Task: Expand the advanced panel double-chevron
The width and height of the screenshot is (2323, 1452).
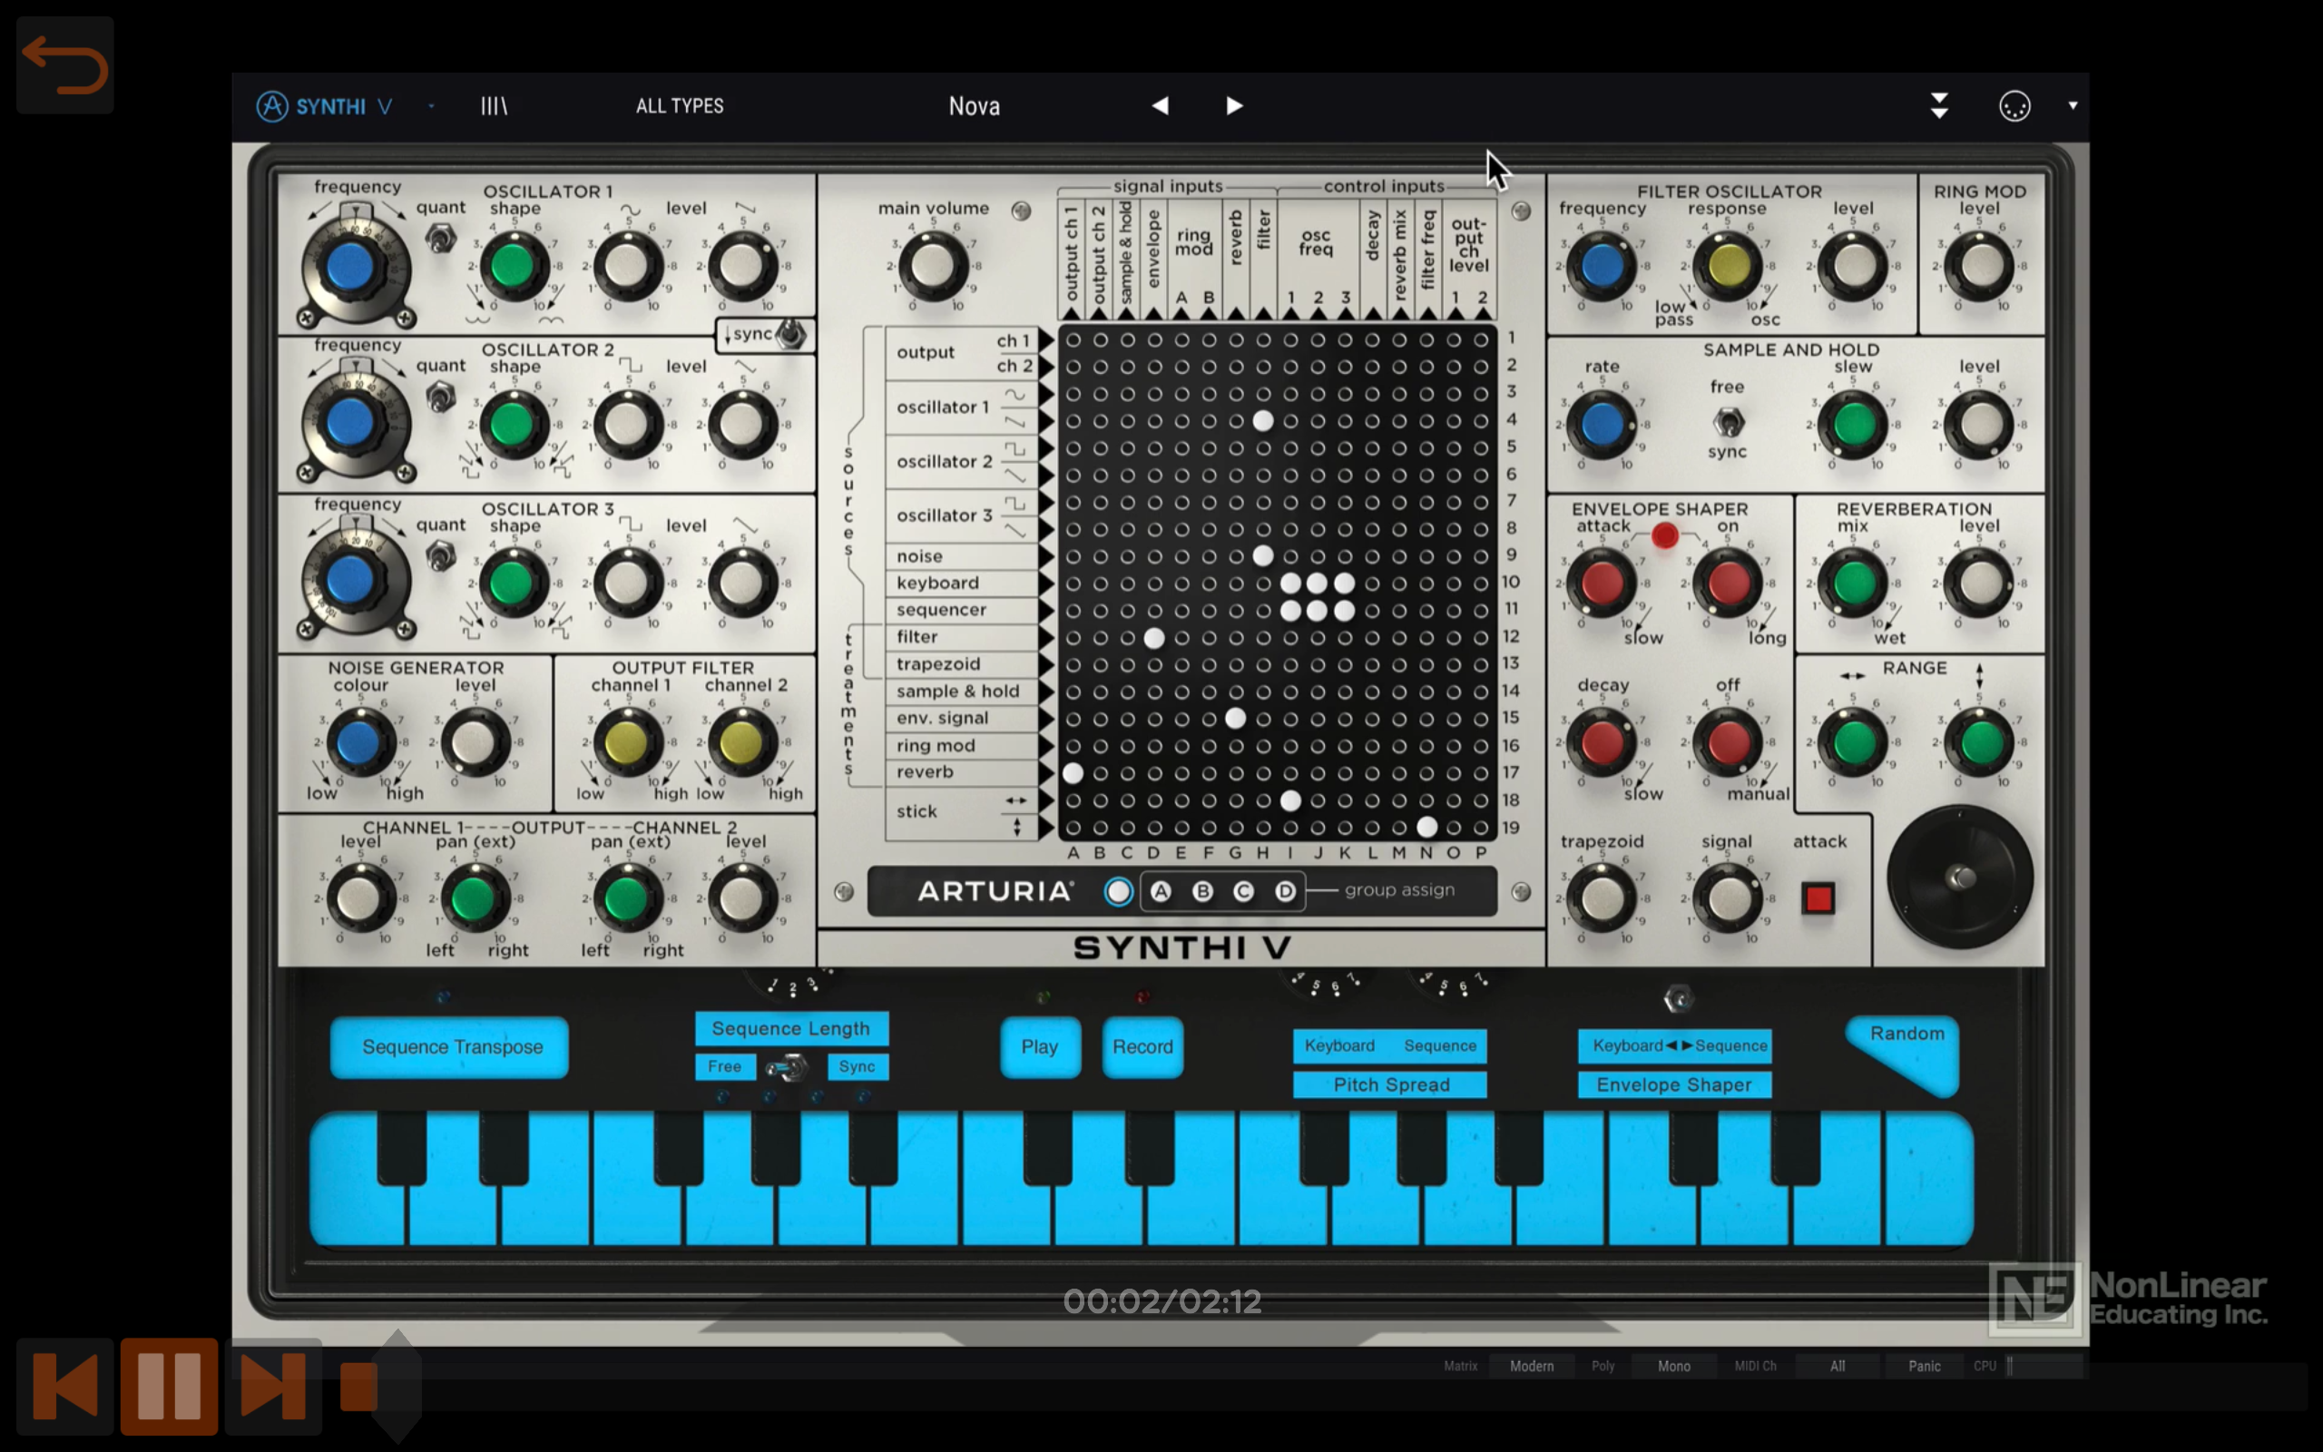Action: tap(1940, 105)
